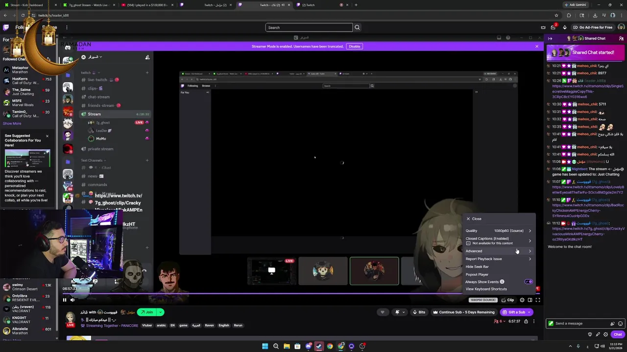This screenshot has width=627, height=352.
Task: Open the Ask Gemini button in Chrome
Action: click(576, 5)
